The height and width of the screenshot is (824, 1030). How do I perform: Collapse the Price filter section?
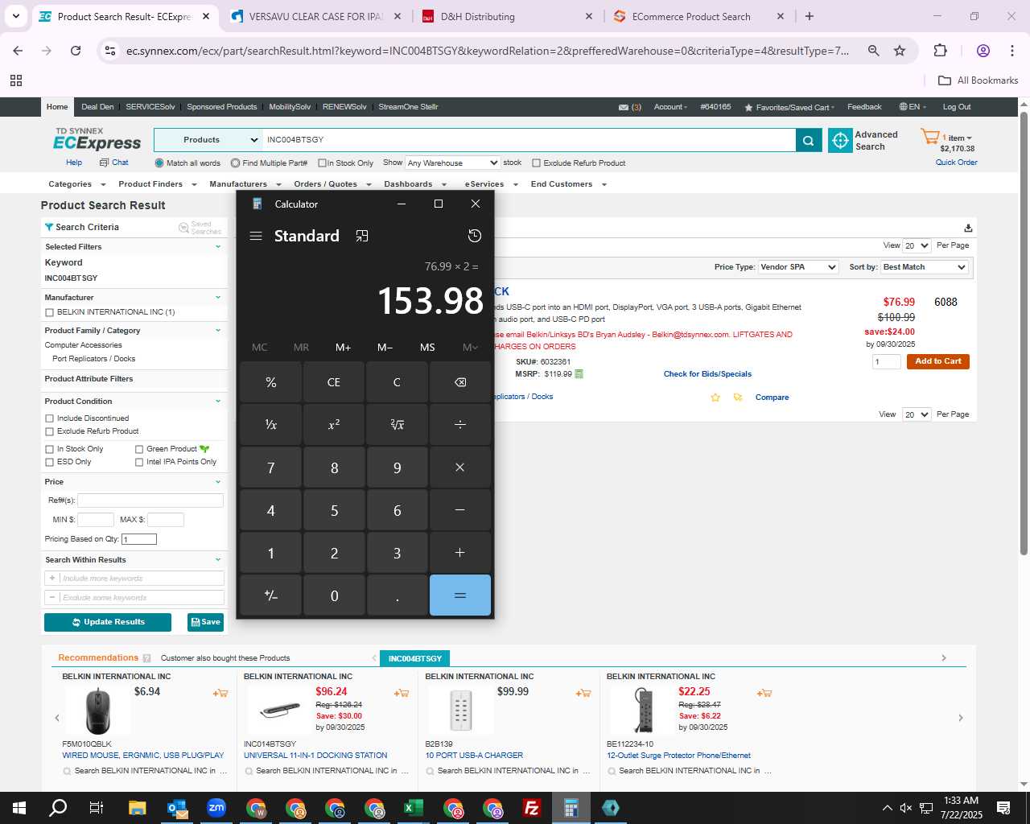pyautogui.click(x=217, y=482)
